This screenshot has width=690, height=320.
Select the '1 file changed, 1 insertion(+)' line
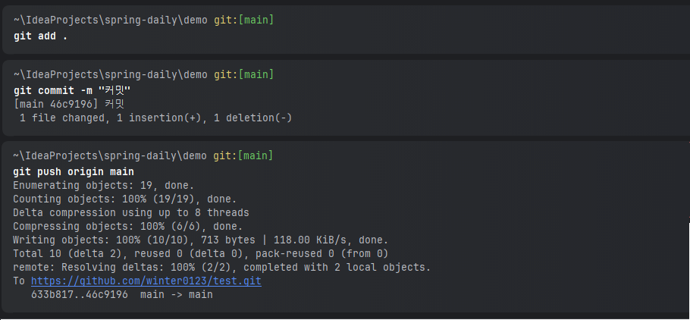155,118
